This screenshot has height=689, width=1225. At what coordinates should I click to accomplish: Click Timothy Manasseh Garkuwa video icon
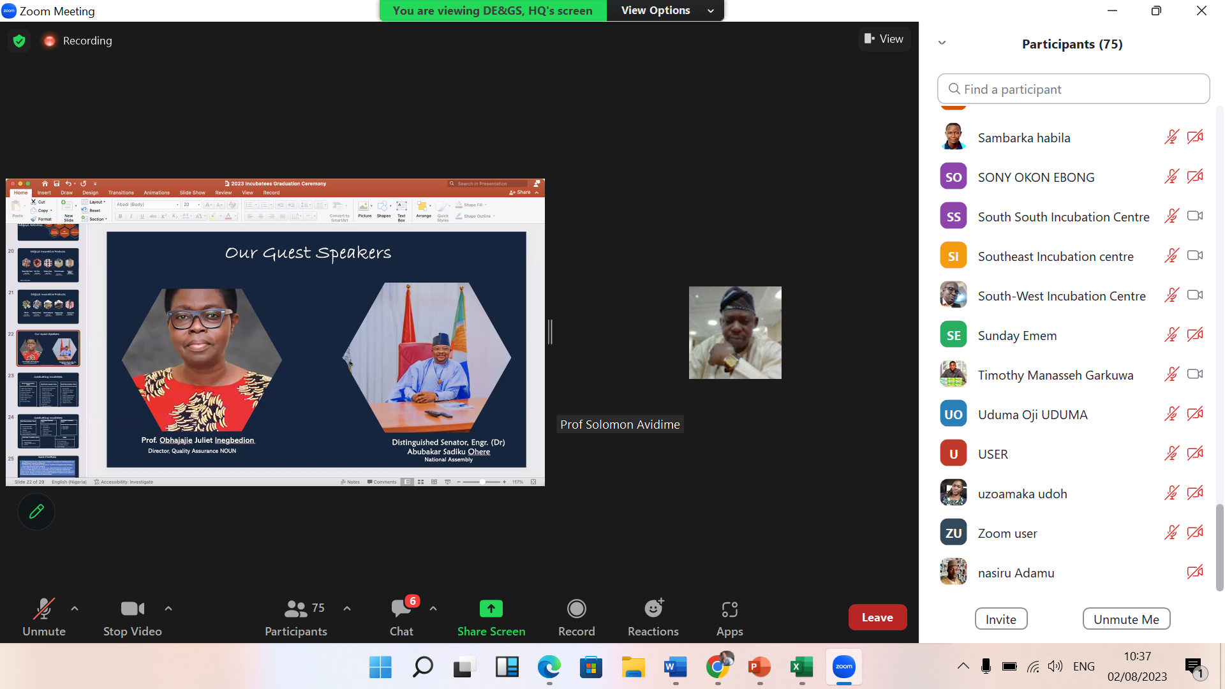1195,374
